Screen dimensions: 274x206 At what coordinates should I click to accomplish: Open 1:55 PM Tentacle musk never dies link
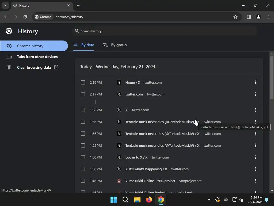(x=162, y=145)
